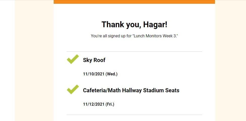Click the 11/10/2021 date
Viewport: 246px width, 121px height.
pos(94,74)
